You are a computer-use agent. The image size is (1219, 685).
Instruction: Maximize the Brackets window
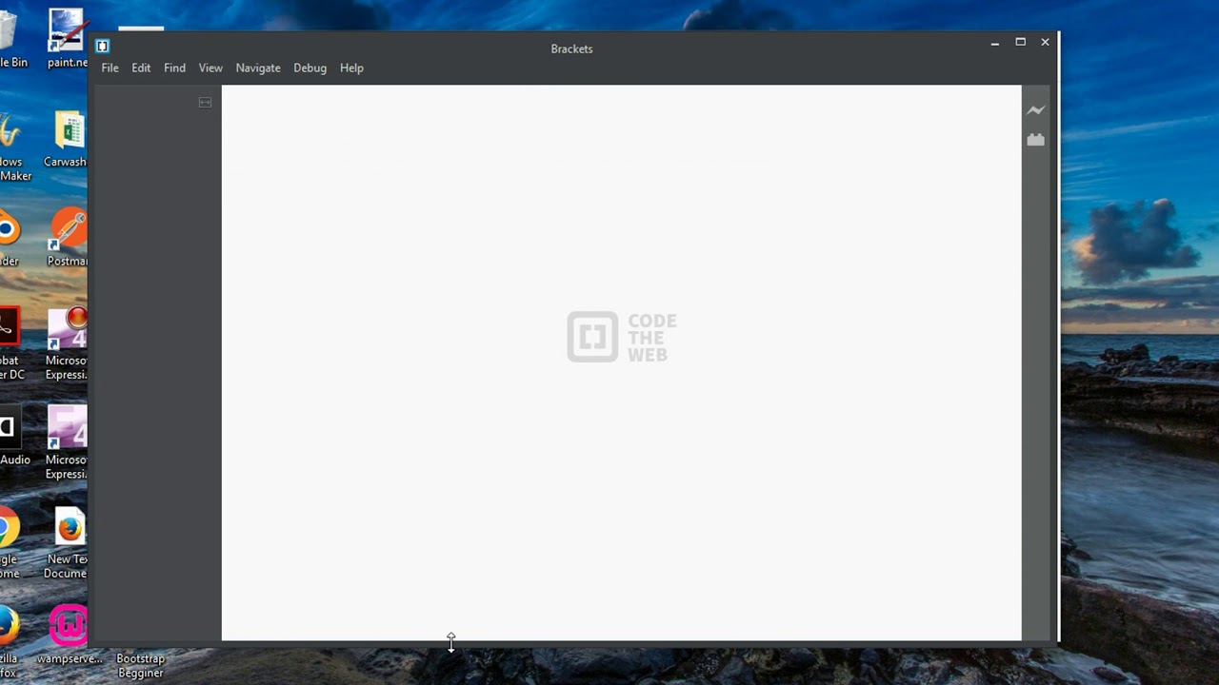coord(1020,42)
